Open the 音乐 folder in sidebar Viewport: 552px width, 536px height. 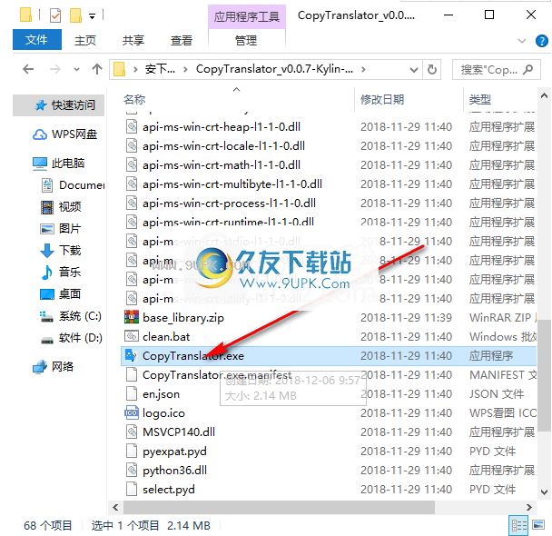[x=61, y=273]
